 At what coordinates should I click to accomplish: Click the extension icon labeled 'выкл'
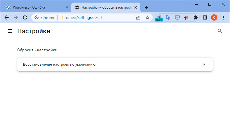(x=159, y=18)
